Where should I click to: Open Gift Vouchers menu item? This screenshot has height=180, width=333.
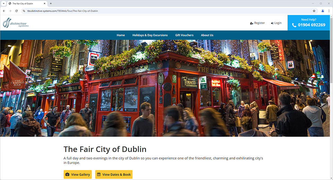[184, 35]
